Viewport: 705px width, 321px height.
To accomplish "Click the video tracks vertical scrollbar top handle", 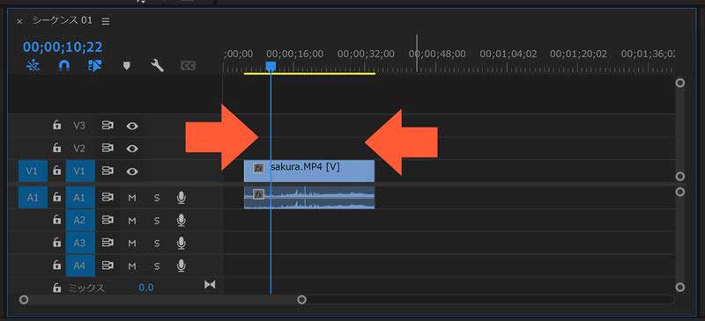I will pyautogui.click(x=679, y=83).
